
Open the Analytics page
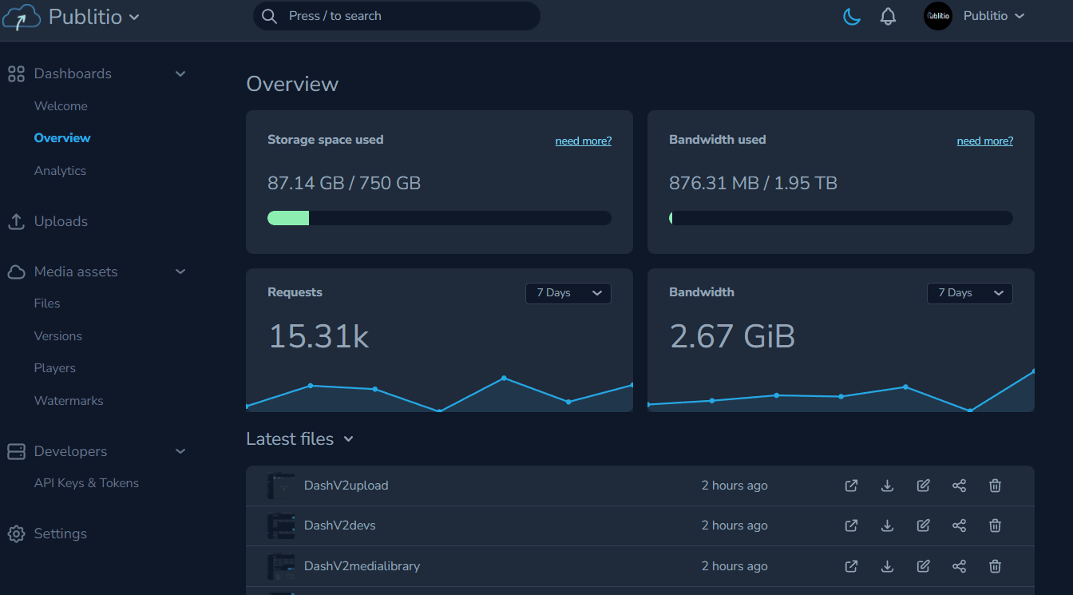point(60,171)
